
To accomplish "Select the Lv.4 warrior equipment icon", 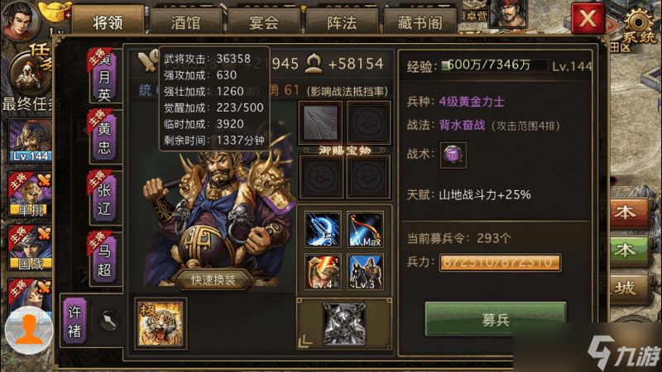I will pos(323,272).
